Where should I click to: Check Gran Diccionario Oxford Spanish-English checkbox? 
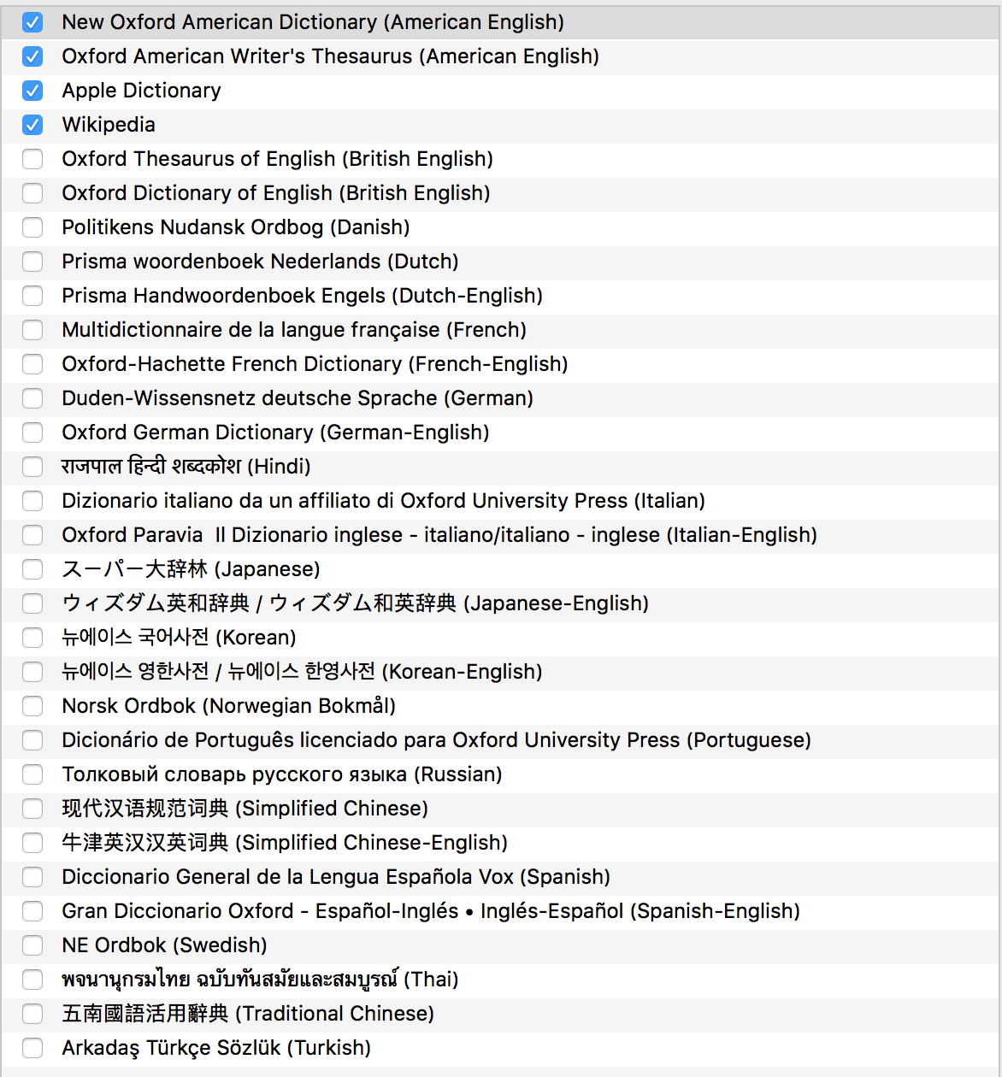pos(32,911)
